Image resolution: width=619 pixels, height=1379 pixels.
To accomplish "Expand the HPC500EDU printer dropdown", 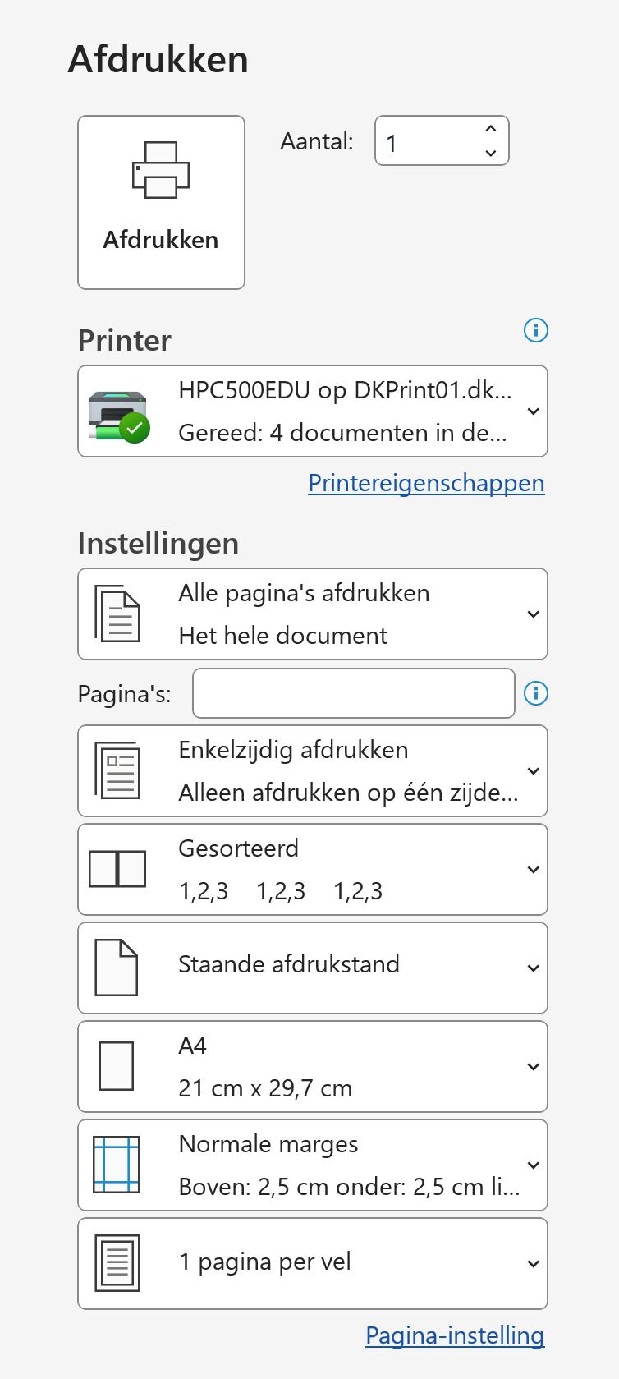I will point(533,411).
